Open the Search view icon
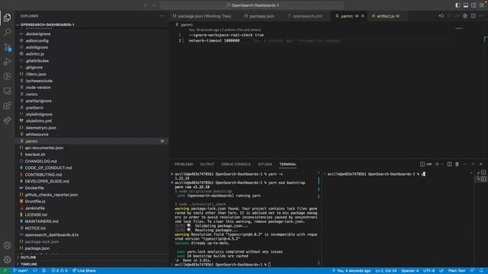 [x=8, y=32]
